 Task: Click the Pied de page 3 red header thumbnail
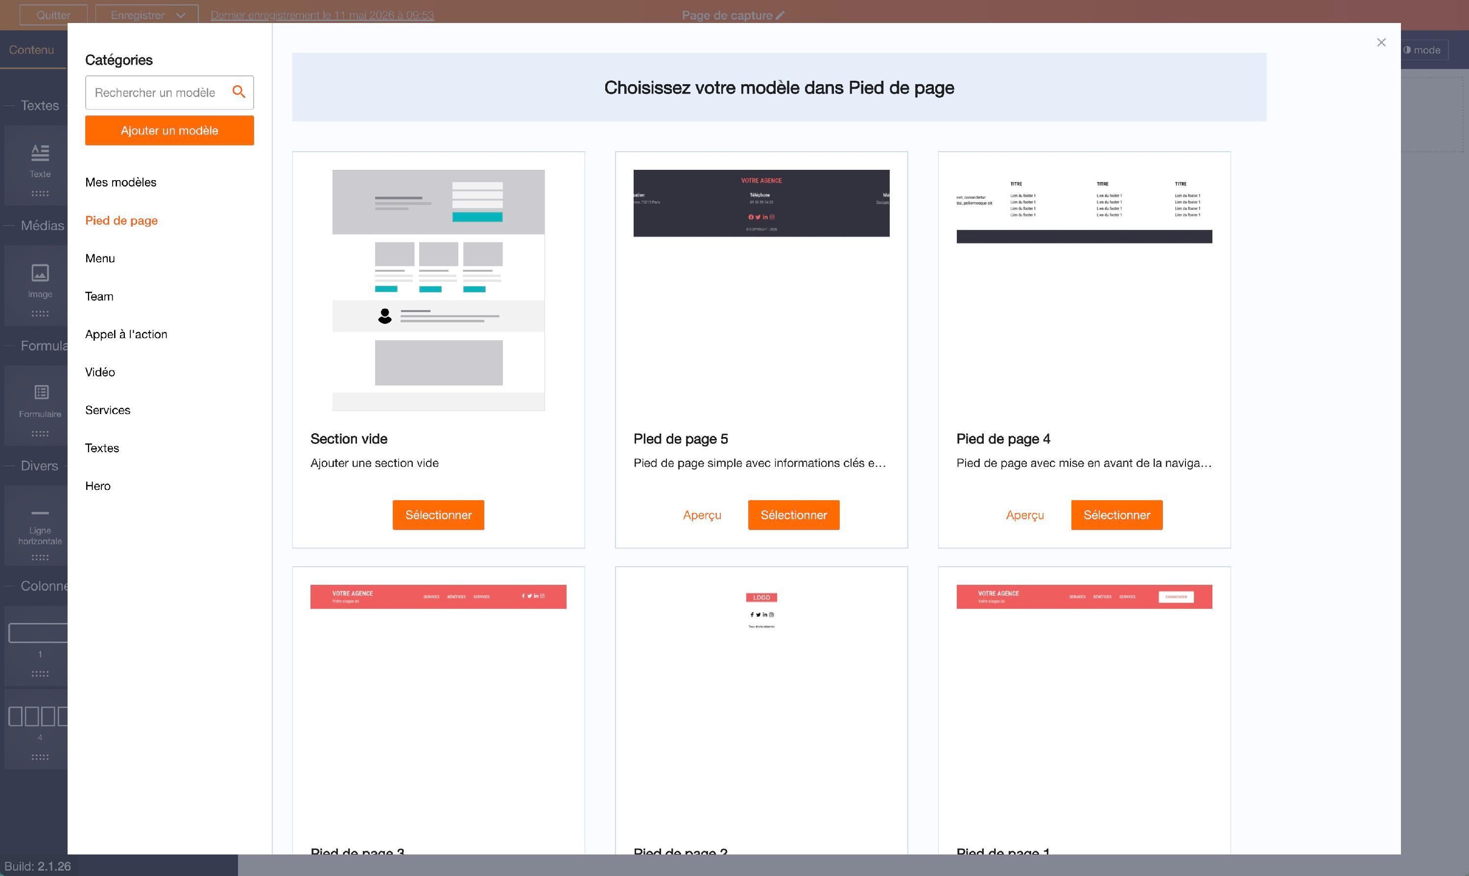click(x=438, y=597)
